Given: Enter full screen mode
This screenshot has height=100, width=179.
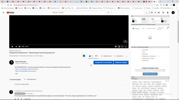Looking at the screenshot, I should [x=126, y=46].
